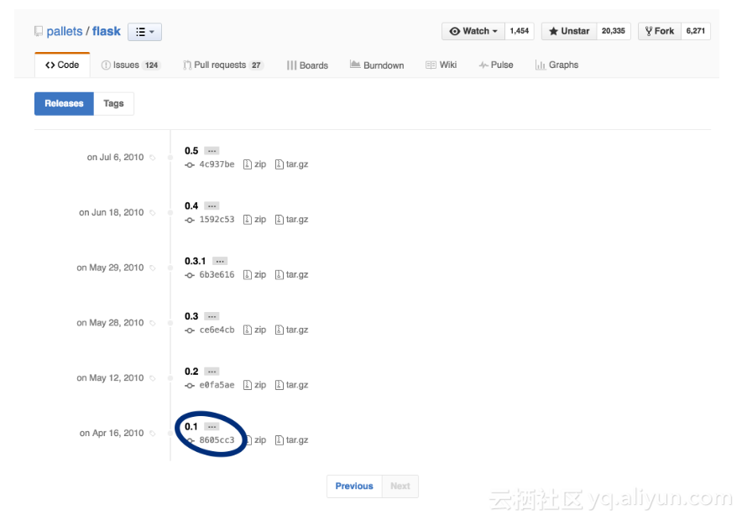Download zip for release 0.4
This screenshot has width=742, height=520.
coord(255,220)
